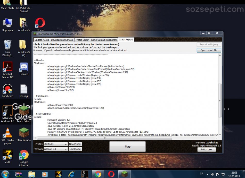Switch to the Profile Editor tab
The height and width of the screenshot is (178, 245).
82,40
